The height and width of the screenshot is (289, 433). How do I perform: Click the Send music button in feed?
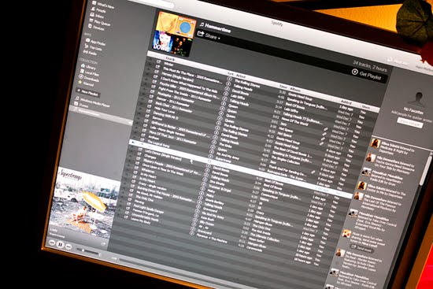click(361, 249)
